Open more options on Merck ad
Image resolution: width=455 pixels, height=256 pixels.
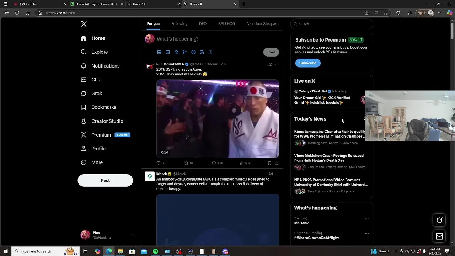(x=277, y=174)
